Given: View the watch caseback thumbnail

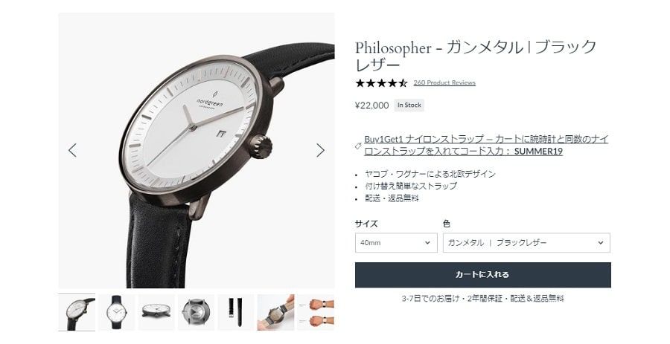Looking at the screenshot, I should pos(196,312).
